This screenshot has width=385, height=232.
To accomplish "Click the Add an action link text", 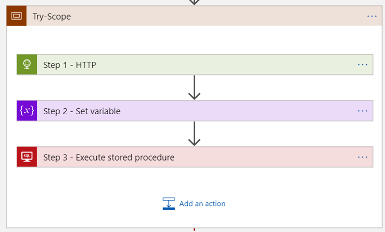I will [202, 204].
